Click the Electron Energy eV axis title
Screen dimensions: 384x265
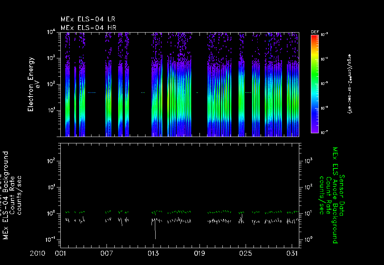tap(33, 84)
